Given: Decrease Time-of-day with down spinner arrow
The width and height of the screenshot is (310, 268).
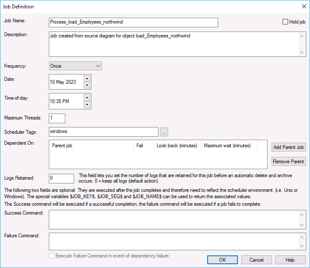Looking at the screenshot, I should point(87,104).
